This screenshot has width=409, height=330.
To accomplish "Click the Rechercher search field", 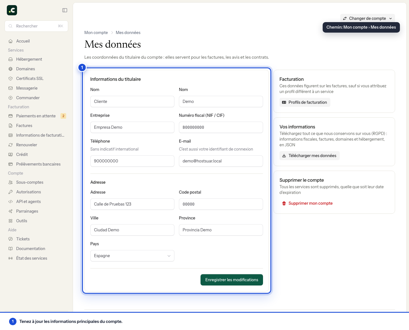I will pos(36,26).
